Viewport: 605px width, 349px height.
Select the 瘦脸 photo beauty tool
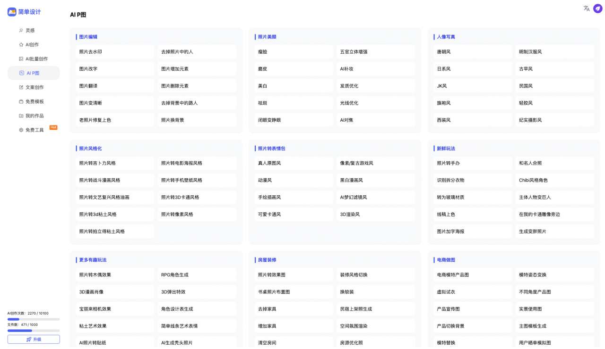[294, 52]
